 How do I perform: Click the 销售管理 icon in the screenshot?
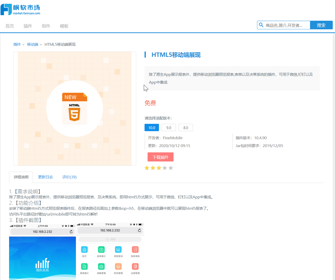[101, 267]
